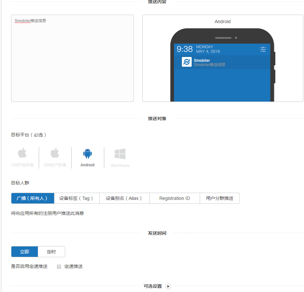
Task: Switch to Registration ID audience tab
Action: [x=175, y=198]
